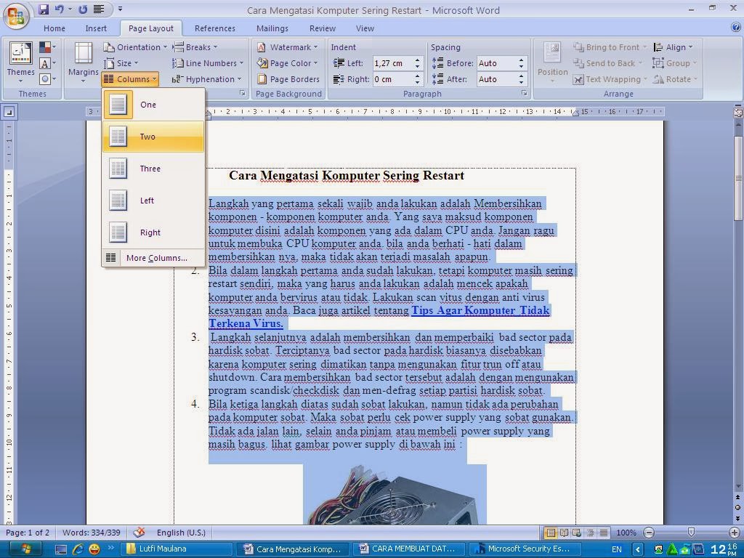The width and height of the screenshot is (744, 558).
Task: Open Page Color dropdown
Action: [x=287, y=63]
